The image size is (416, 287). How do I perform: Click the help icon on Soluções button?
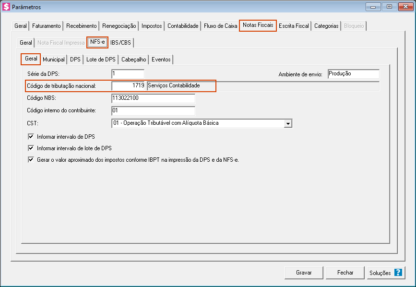pos(398,273)
